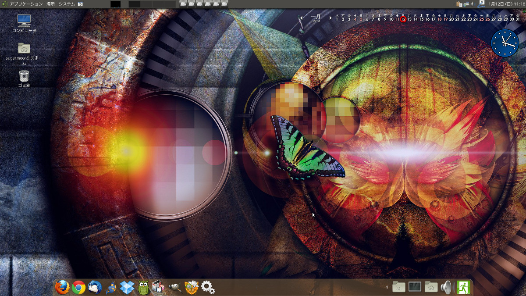Click the network status tray icon

[466, 4]
